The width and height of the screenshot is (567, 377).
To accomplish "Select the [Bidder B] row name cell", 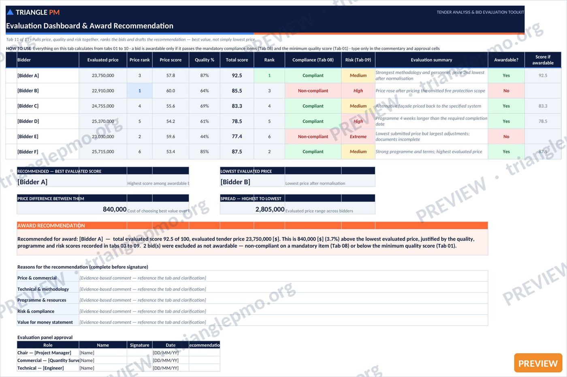I will tap(48, 91).
